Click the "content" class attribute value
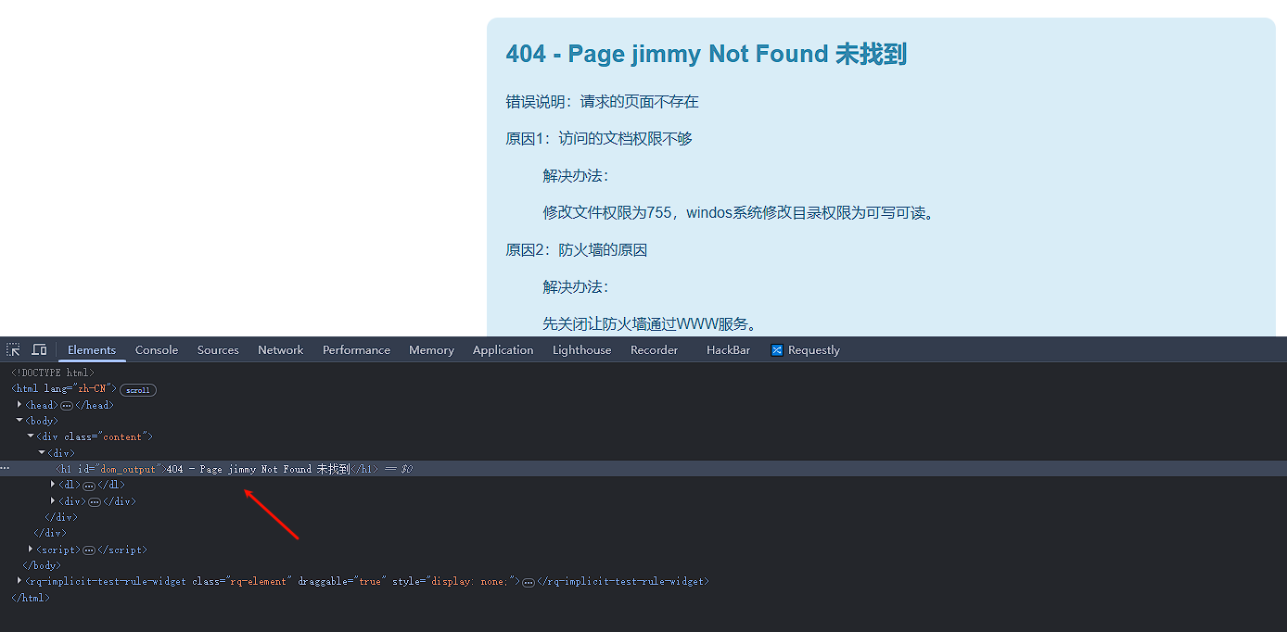Viewport: 1287px width, 632px height. coord(123,437)
